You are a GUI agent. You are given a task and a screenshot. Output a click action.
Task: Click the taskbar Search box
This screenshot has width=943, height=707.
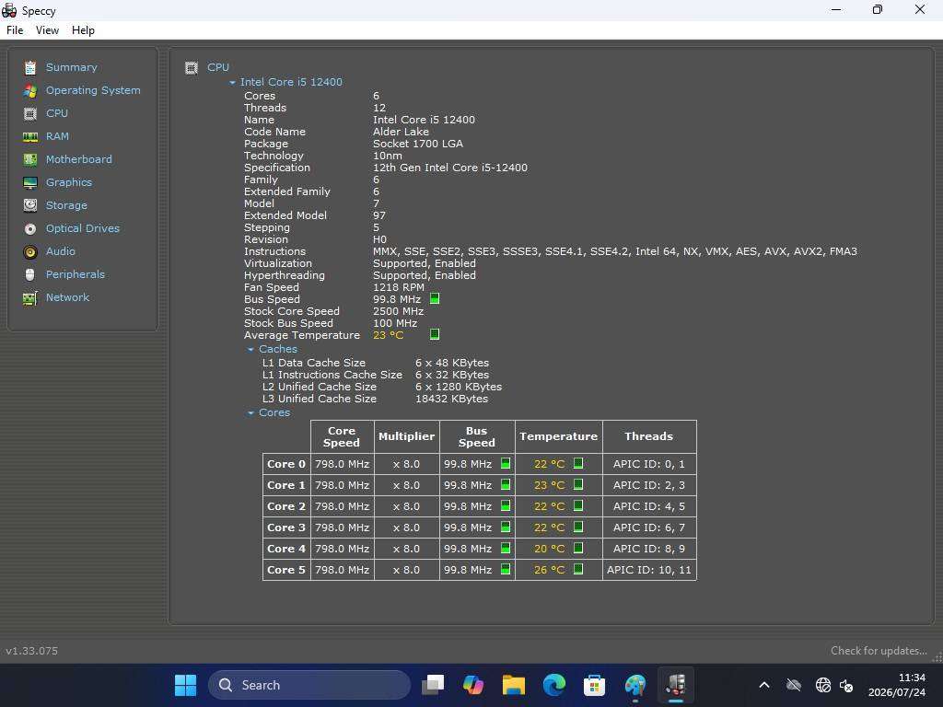point(309,685)
